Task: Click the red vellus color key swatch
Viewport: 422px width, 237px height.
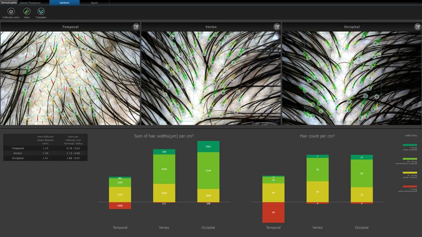Action: tap(410, 186)
